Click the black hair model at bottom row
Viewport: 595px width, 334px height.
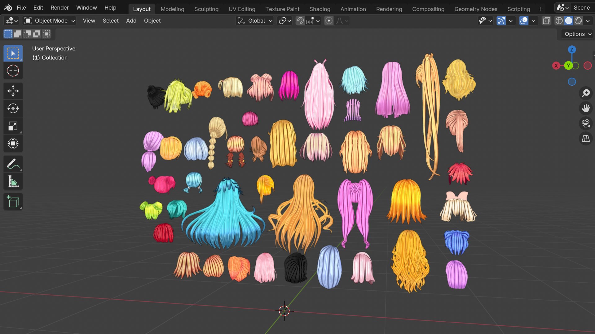point(295,268)
